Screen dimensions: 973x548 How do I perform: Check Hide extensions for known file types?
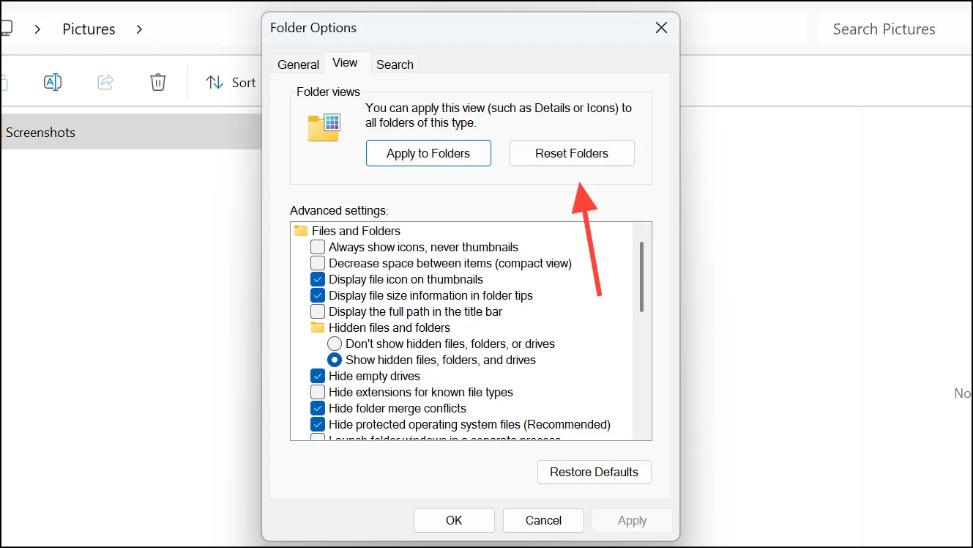pyautogui.click(x=318, y=392)
